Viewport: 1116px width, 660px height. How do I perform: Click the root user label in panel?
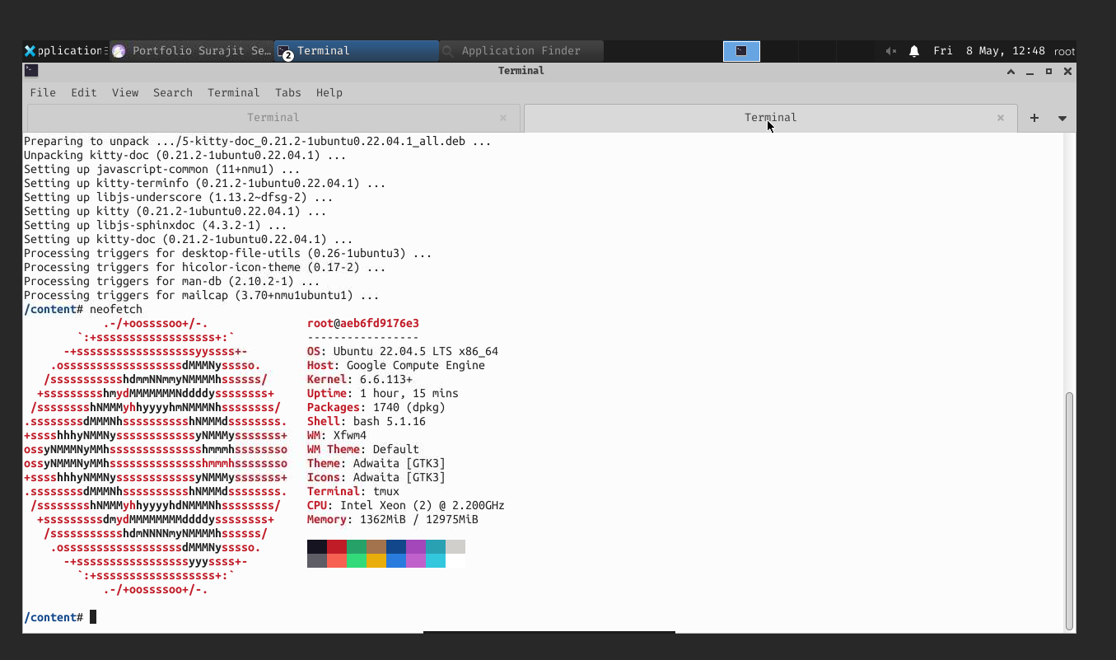click(1063, 51)
